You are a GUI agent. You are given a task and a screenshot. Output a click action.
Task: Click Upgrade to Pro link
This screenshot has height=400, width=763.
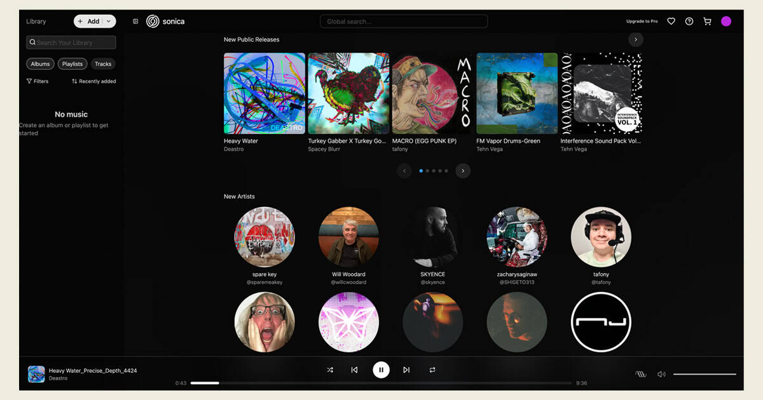(642, 22)
